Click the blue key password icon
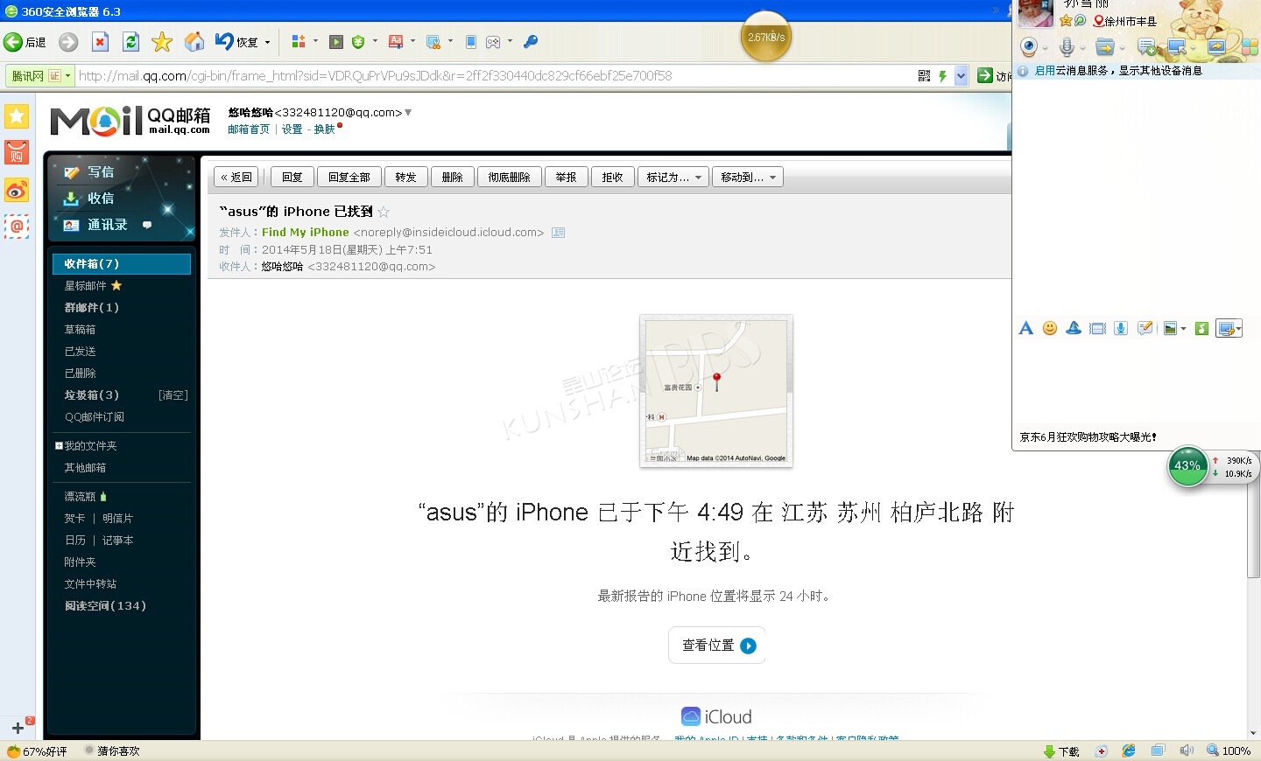Image resolution: width=1261 pixels, height=761 pixels. (531, 42)
